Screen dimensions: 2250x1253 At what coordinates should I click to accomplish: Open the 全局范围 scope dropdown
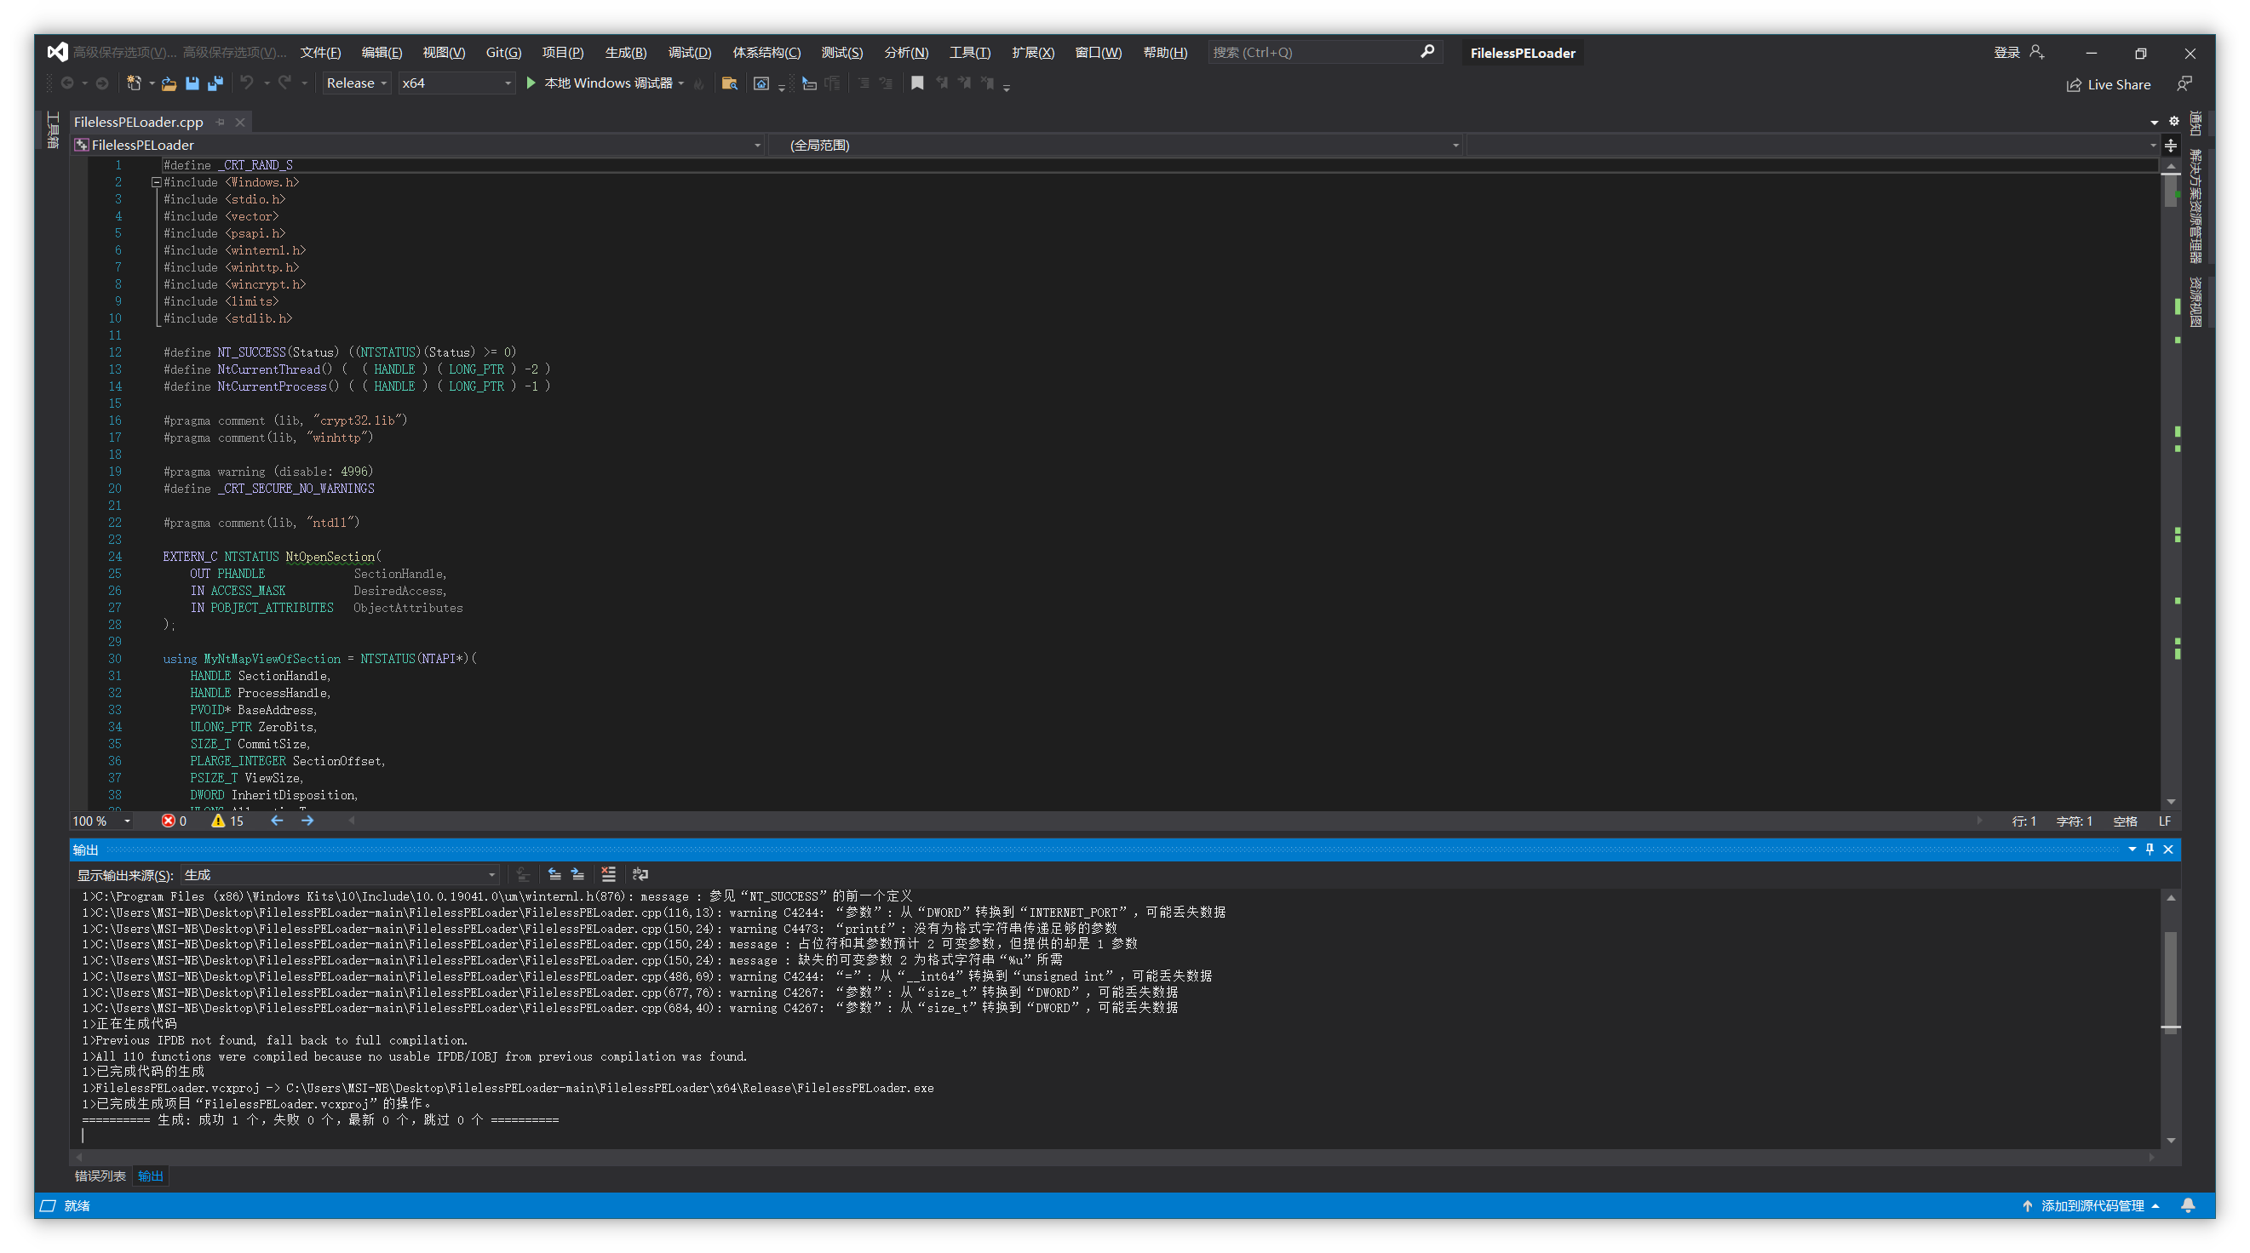(1115, 145)
